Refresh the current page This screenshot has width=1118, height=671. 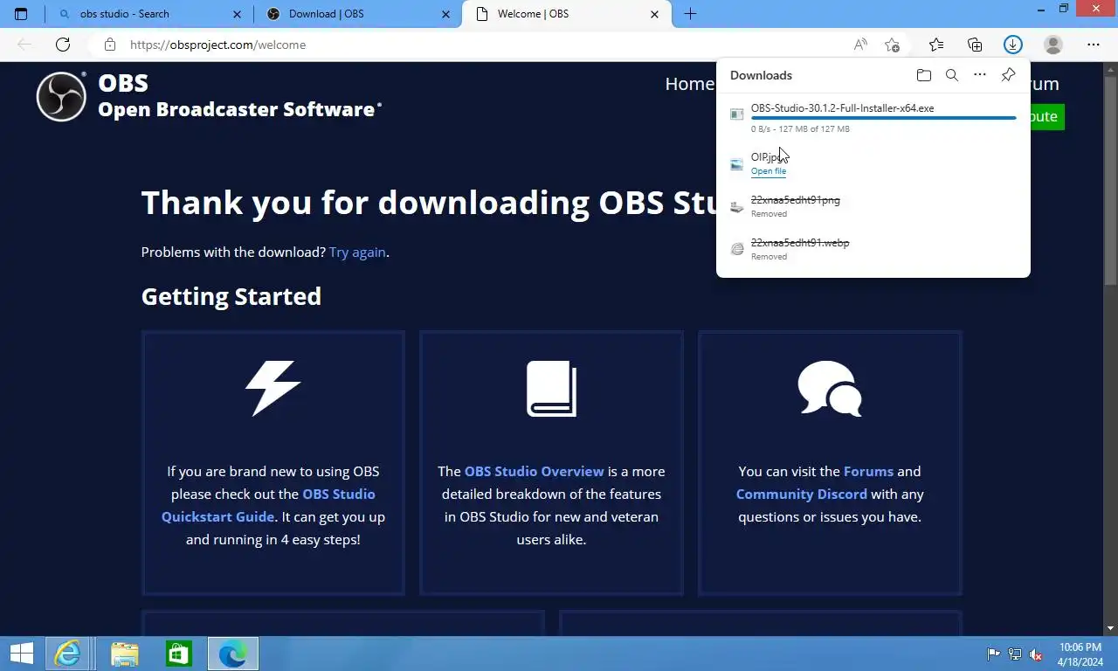click(x=63, y=45)
